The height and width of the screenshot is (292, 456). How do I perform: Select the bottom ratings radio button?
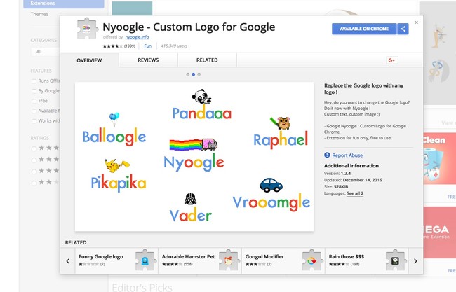[x=34, y=183]
